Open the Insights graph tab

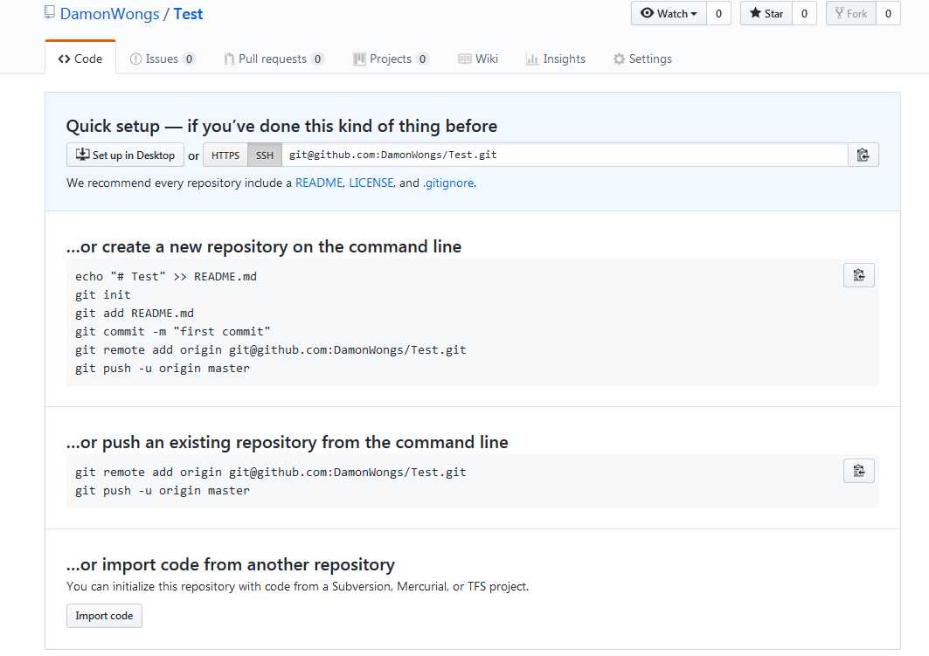555,59
